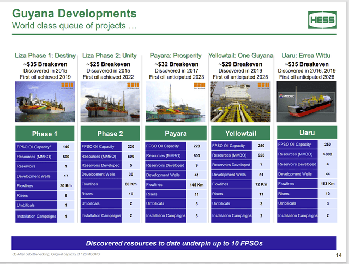Click Phase 2 Reservoirs Developed value 5
This screenshot has width=349, height=264.
tap(131, 165)
